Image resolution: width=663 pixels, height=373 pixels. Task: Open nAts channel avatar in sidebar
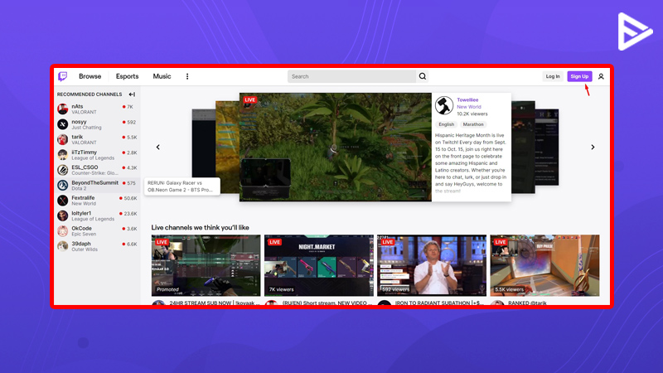pos(63,109)
